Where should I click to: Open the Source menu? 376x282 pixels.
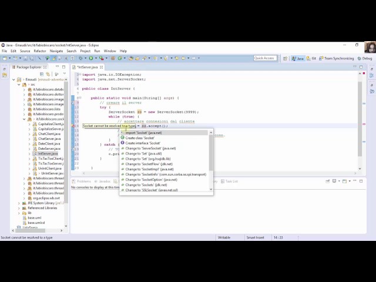(25, 51)
